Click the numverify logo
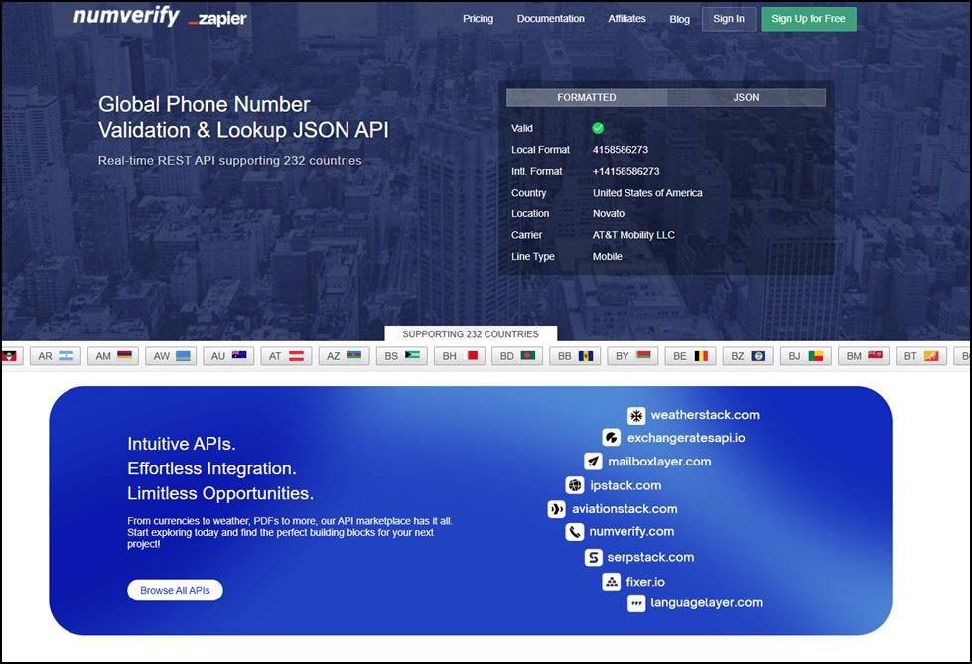The width and height of the screenshot is (972, 664). coord(126,16)
